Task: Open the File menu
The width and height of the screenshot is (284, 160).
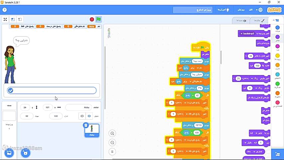Action: [250, 10]
